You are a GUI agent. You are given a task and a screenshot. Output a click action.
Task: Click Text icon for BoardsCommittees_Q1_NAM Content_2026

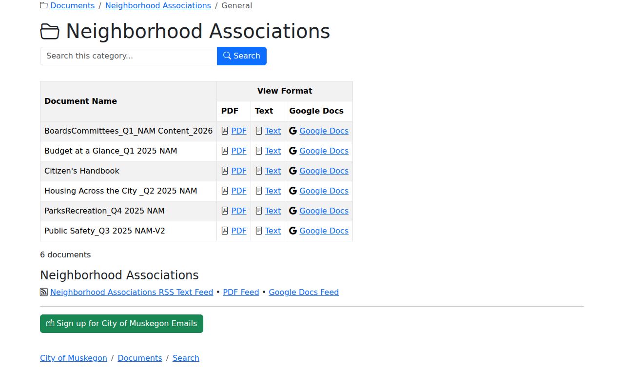pyautogui.click(x=259, y=131)
